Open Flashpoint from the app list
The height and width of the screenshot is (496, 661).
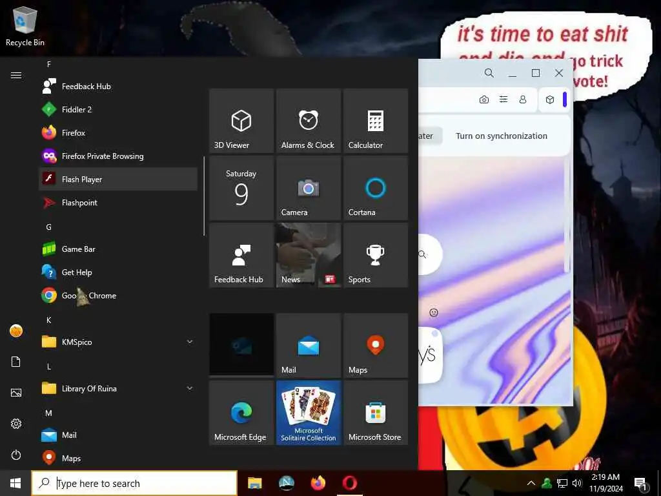coord(118,202)
